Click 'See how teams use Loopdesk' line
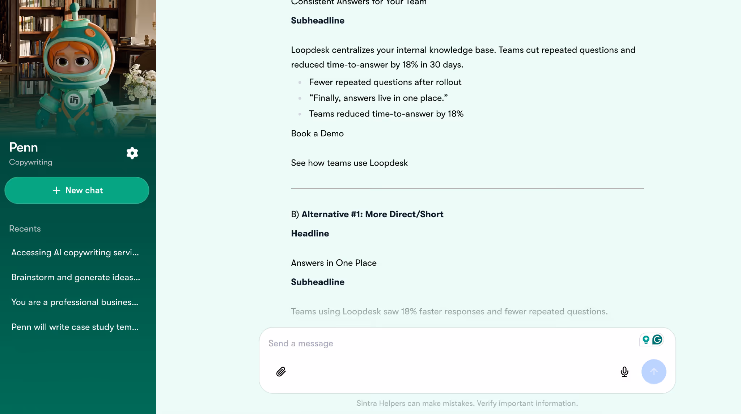 [x=349, y=163]
